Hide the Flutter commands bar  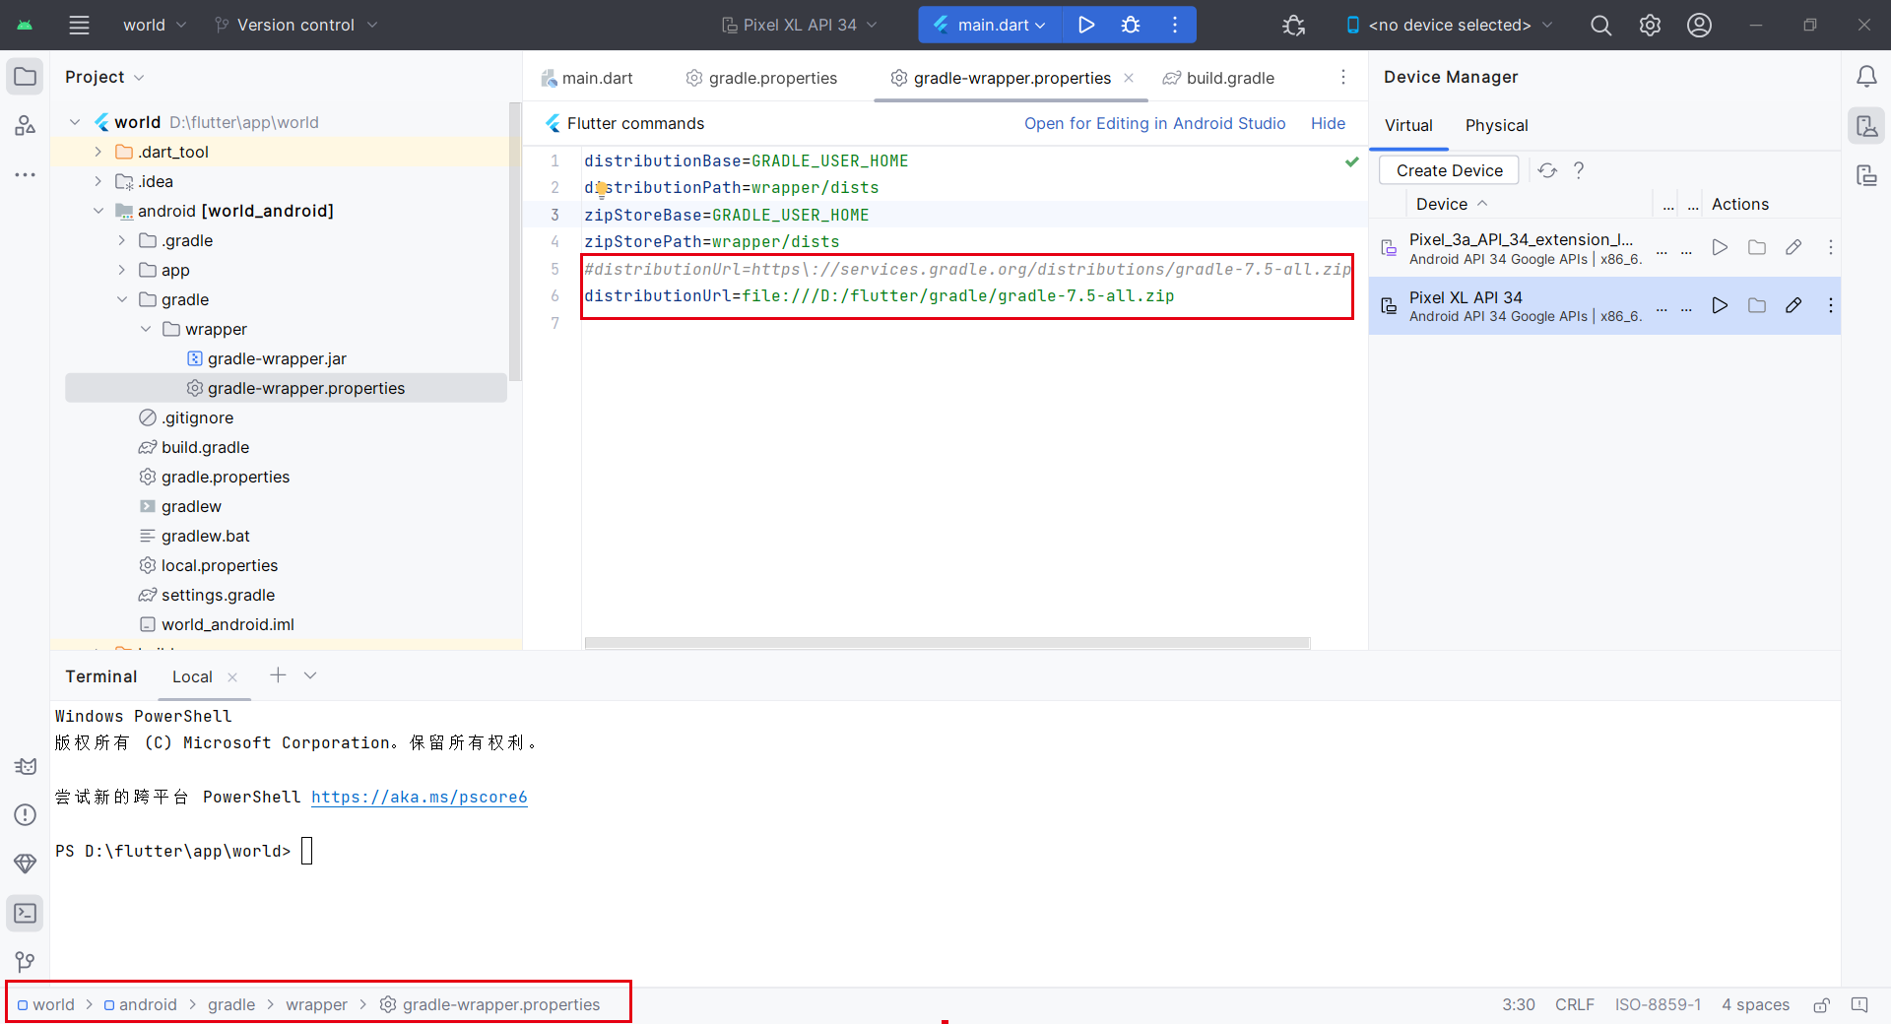tap(1328, 123)
